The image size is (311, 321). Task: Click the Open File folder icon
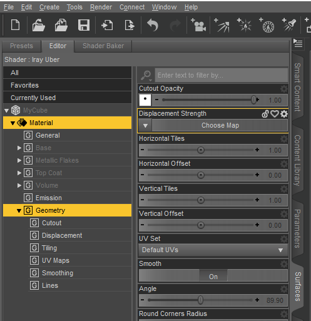tap(39, 25)
